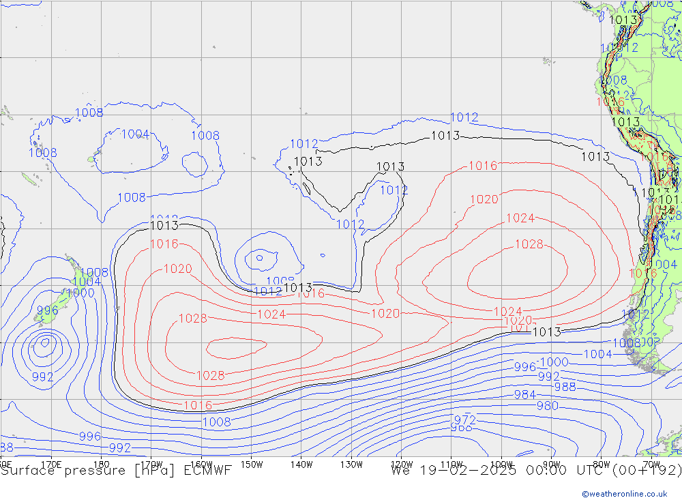Click the Surface pressure ECMWF title text
The height and width of the screenshot is (500, 682).
pyautogui.click(x=116, y=471)
